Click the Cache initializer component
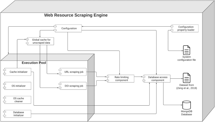The width and height of the screenshot is (215, 122). [x=17, y=72]
